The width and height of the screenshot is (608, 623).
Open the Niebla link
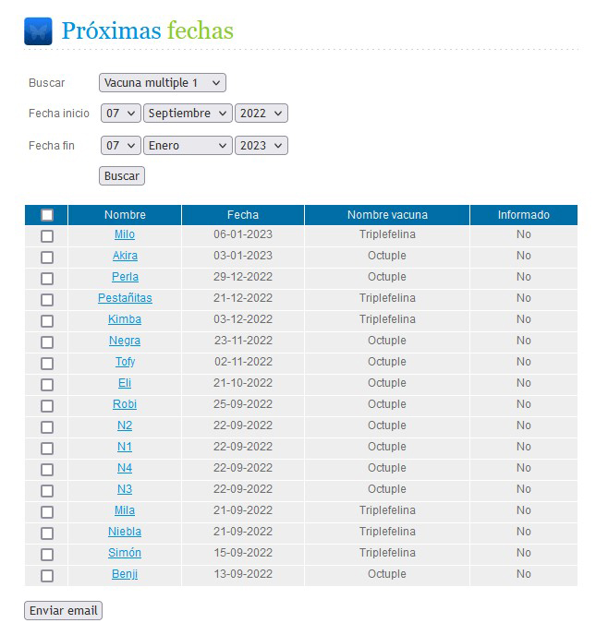(x=125, y=532)
